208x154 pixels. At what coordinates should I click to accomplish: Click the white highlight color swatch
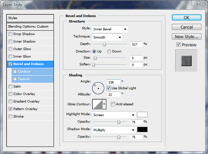(x=142, y=115)
